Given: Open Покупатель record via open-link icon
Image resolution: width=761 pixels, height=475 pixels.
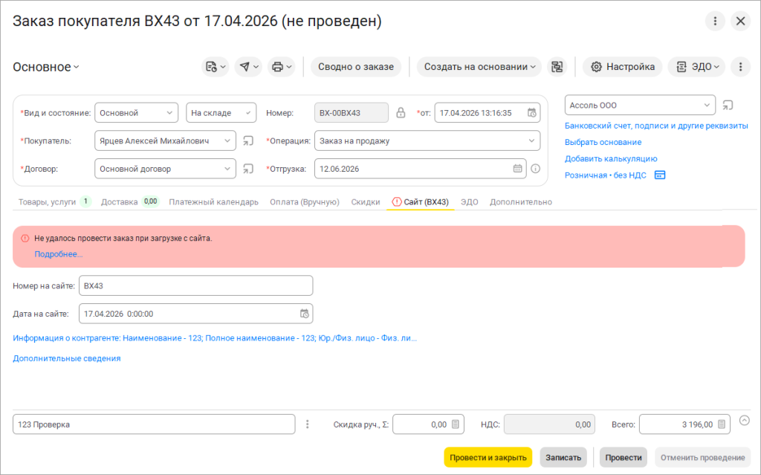Looking at the screenshot, I should [x=248, y=141].
